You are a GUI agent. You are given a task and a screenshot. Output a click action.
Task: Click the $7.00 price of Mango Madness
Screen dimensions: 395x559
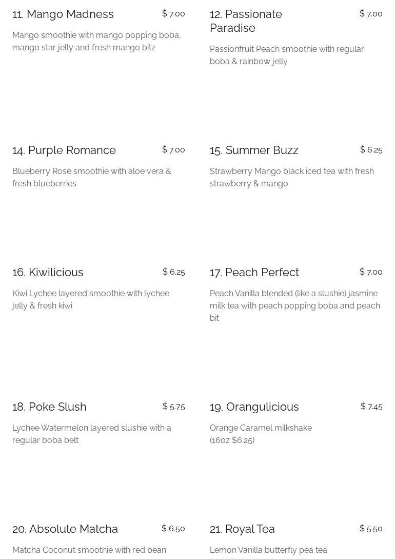pos(173,14)
